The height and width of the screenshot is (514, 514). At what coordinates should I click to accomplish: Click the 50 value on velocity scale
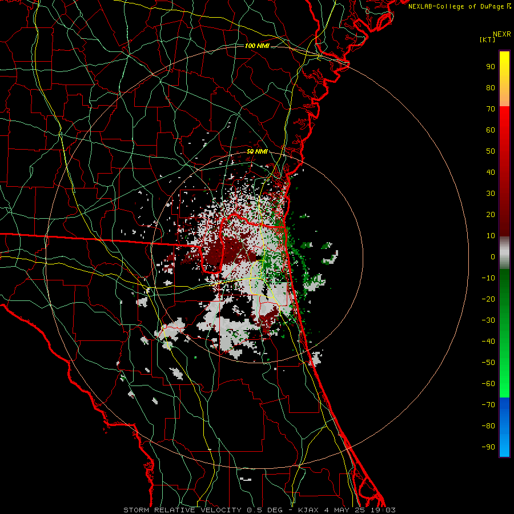click(x=491, y=151)
